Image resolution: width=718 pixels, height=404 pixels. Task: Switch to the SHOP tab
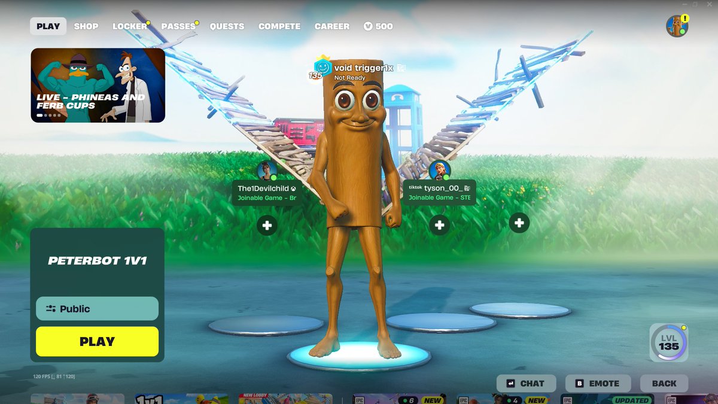point(86,26)
